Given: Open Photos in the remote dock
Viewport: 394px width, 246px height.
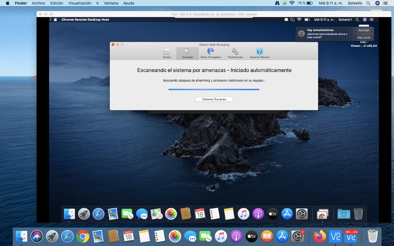Looking at the screenshot, I should 171,214.
